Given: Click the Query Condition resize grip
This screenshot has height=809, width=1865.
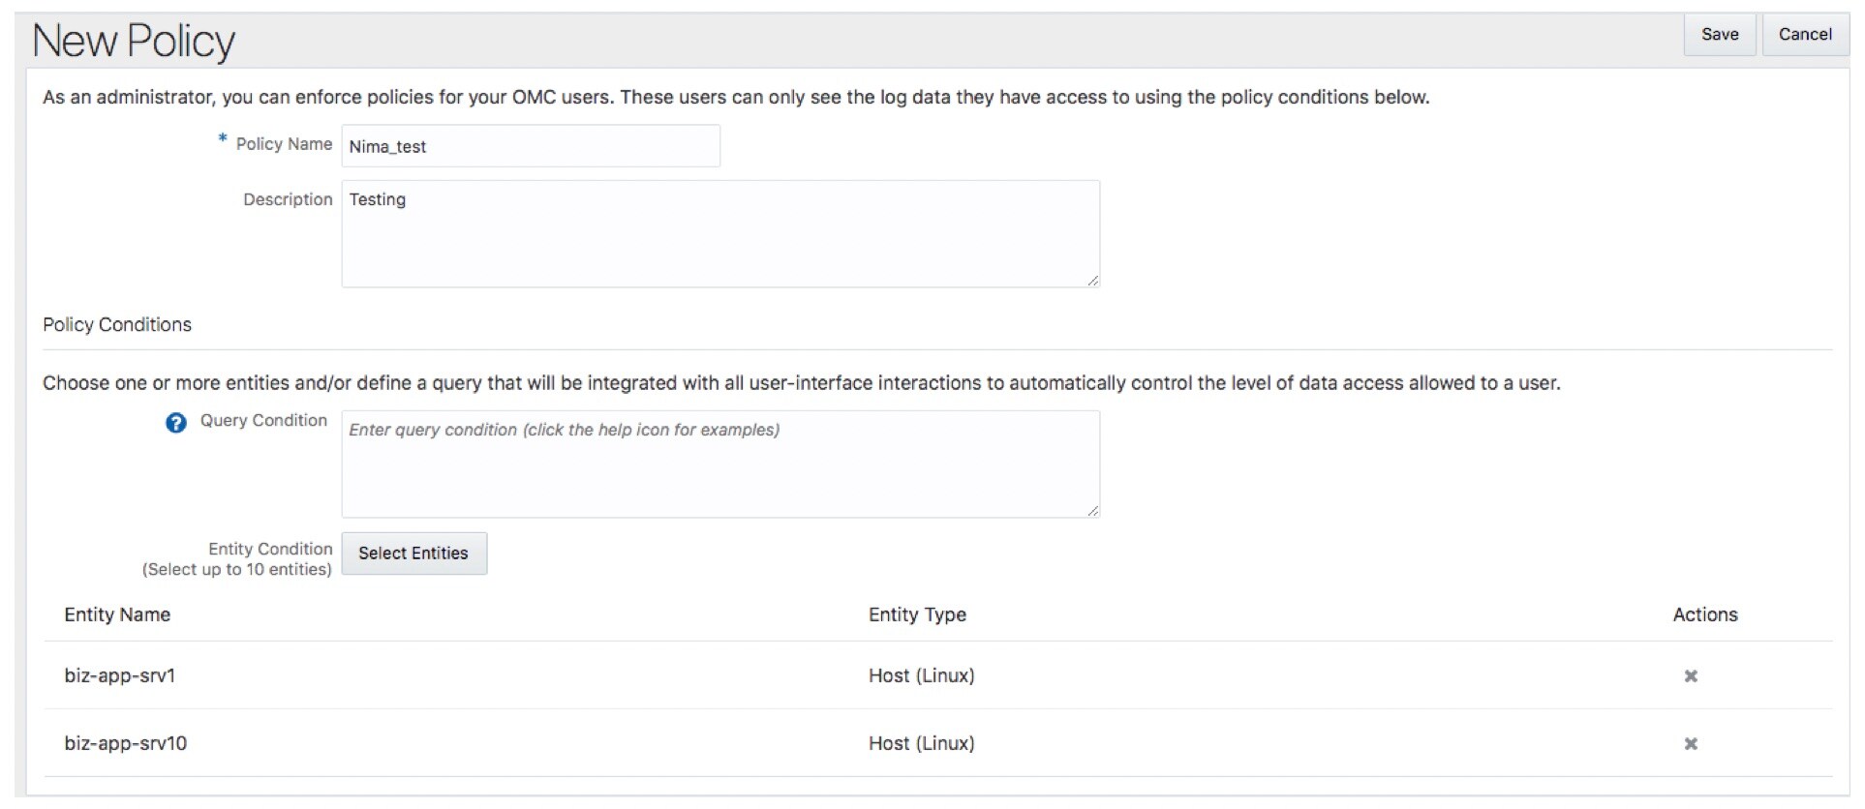Looking at the screenshot, I should (1092, 511).
